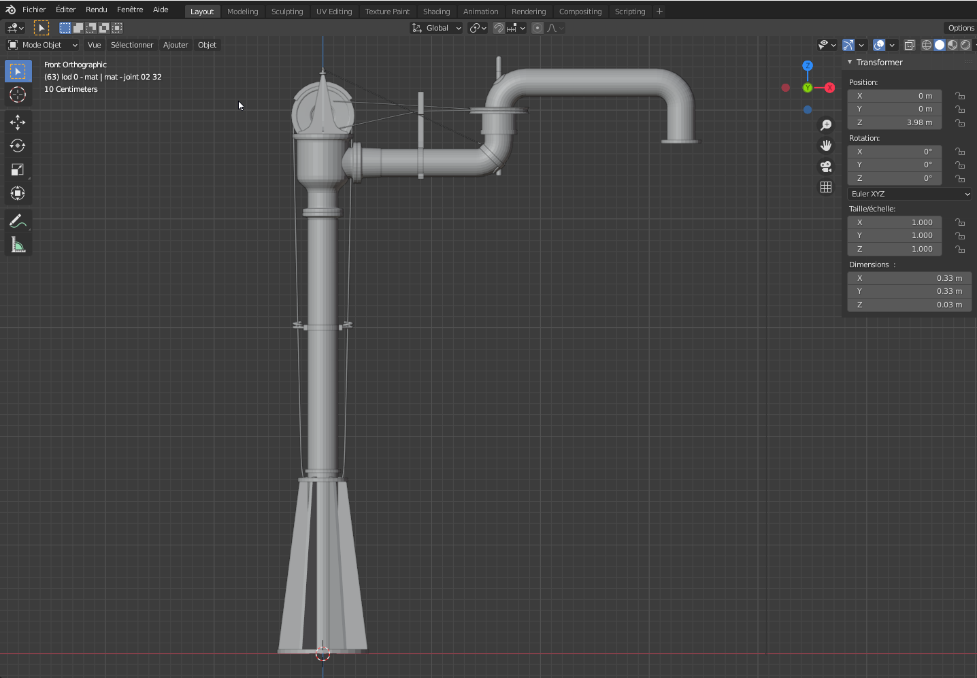Collapse the Transformer panel

coord(850,62)
